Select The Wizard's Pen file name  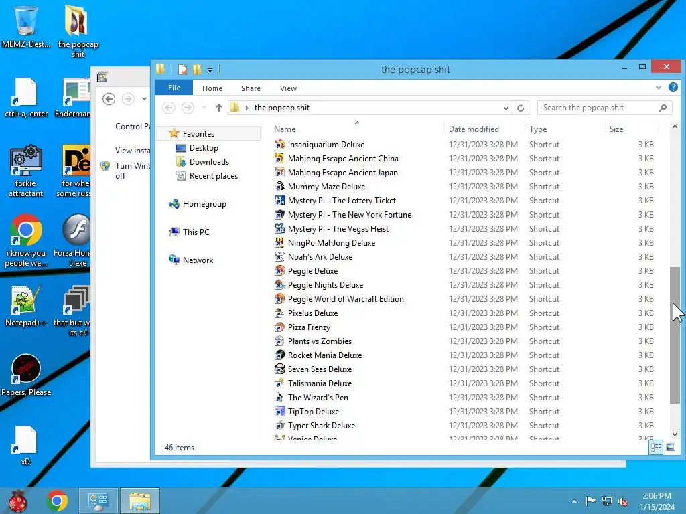318,398
